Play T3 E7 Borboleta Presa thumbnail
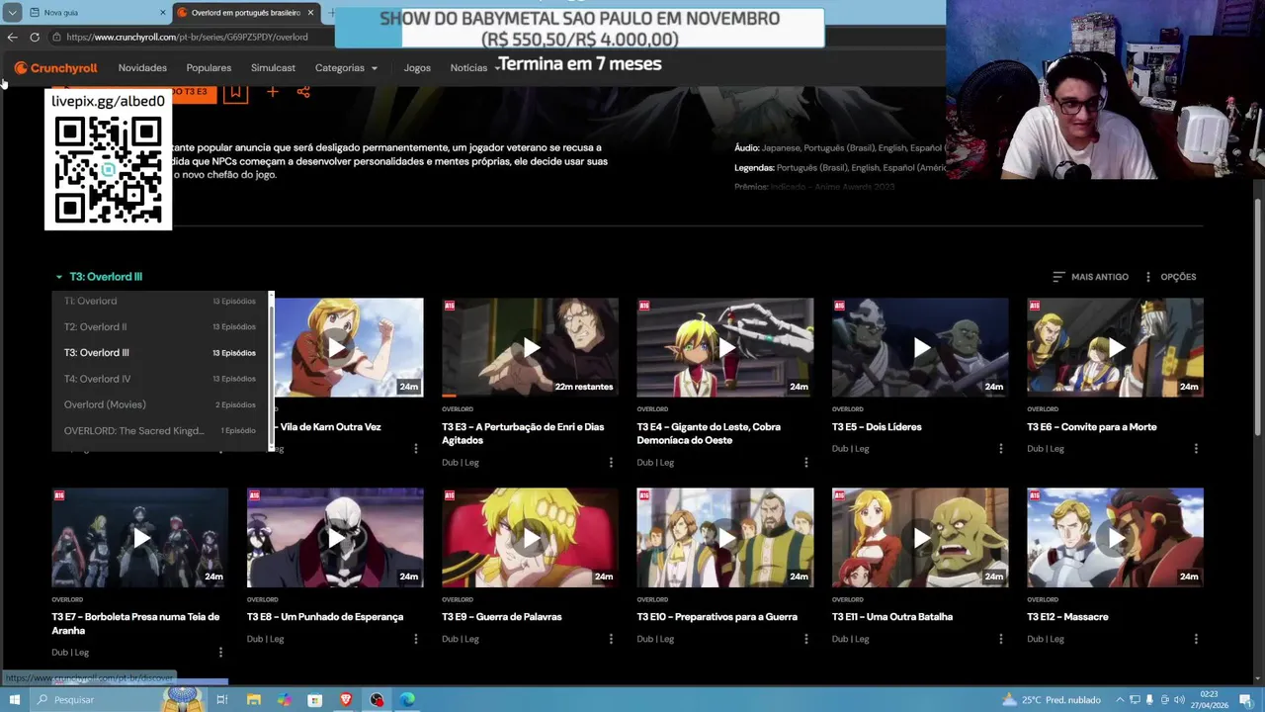The height and width of the screenshot is (712, 1265). click(x=140, y=537)
